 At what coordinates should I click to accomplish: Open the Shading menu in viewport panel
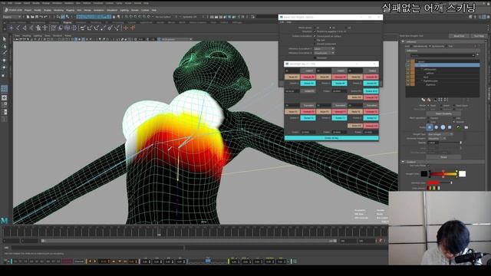click(x=26, y=36)
